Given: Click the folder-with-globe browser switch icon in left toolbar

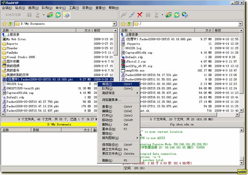Looking at the screenshot, I should (66, 15).
